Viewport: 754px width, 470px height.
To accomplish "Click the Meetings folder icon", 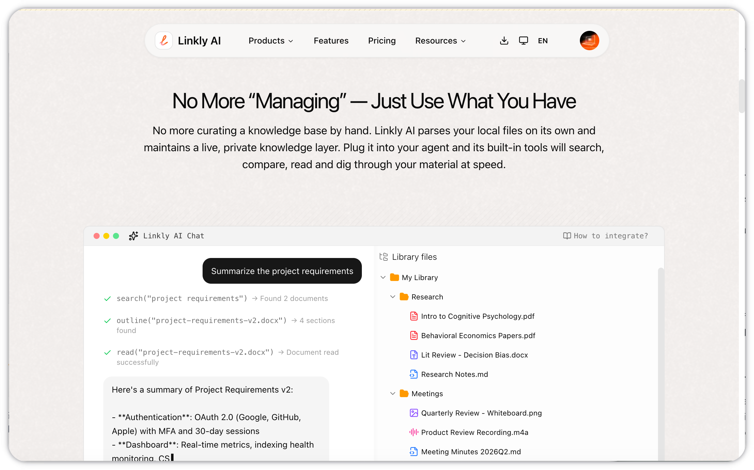I will (404, 393).
